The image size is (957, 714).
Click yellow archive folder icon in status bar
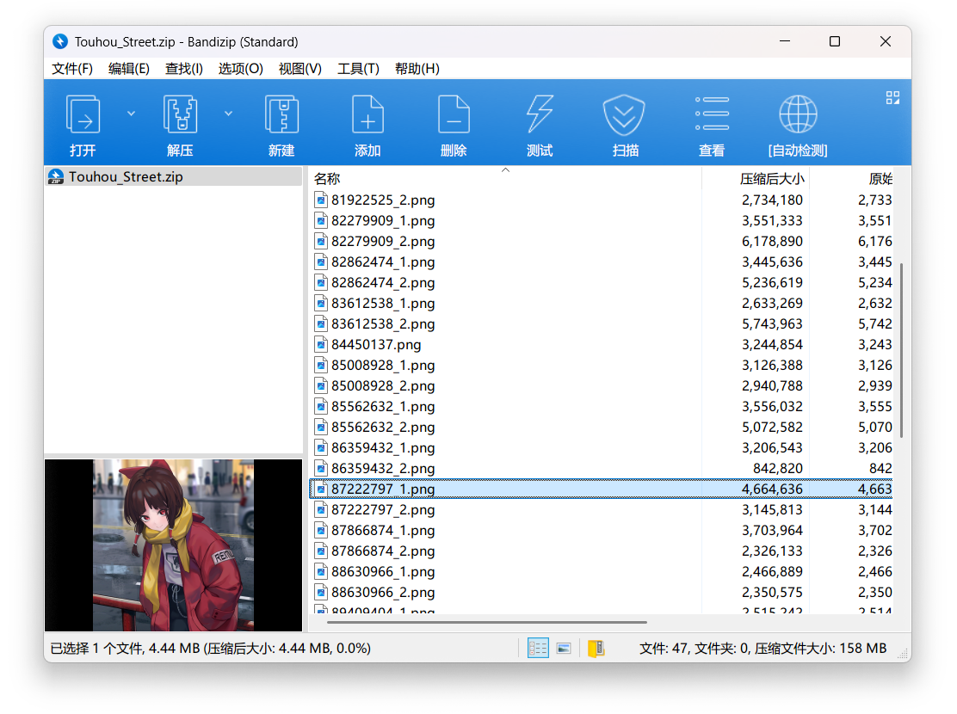[x=596, y=648]
